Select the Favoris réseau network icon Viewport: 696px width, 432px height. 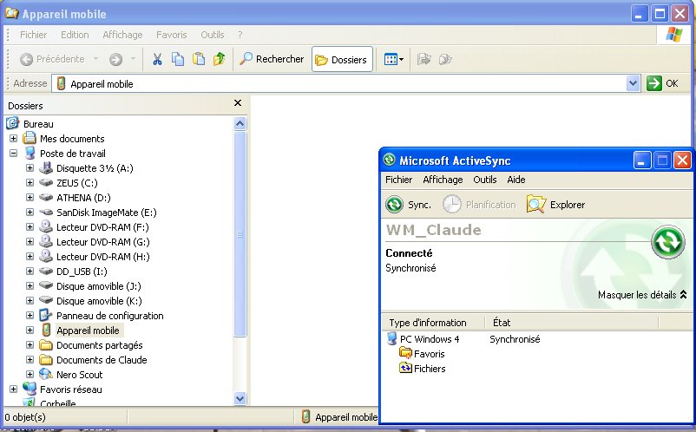(x=30, y=389)
